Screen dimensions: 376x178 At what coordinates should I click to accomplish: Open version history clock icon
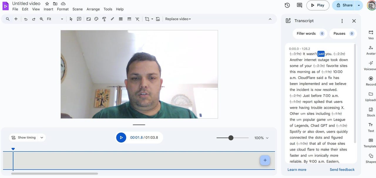(x=287, y=5)
